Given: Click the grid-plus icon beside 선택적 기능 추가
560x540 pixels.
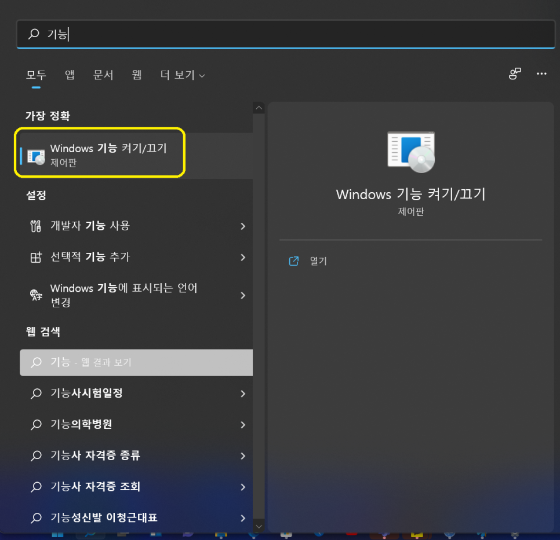Looking at the screenshot, I should click(36, 257).
